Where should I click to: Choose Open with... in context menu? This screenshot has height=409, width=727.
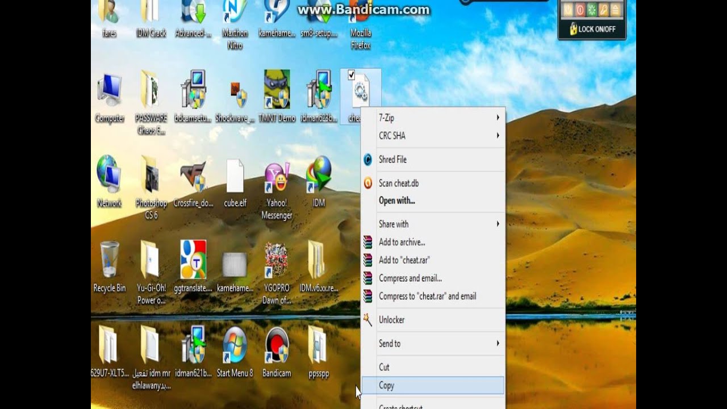click(433, 201)
